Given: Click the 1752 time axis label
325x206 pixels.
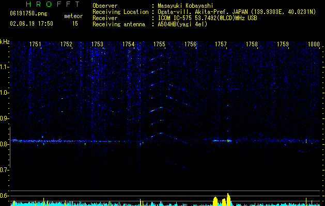Looking at the screenshot, I should point(66,44).
